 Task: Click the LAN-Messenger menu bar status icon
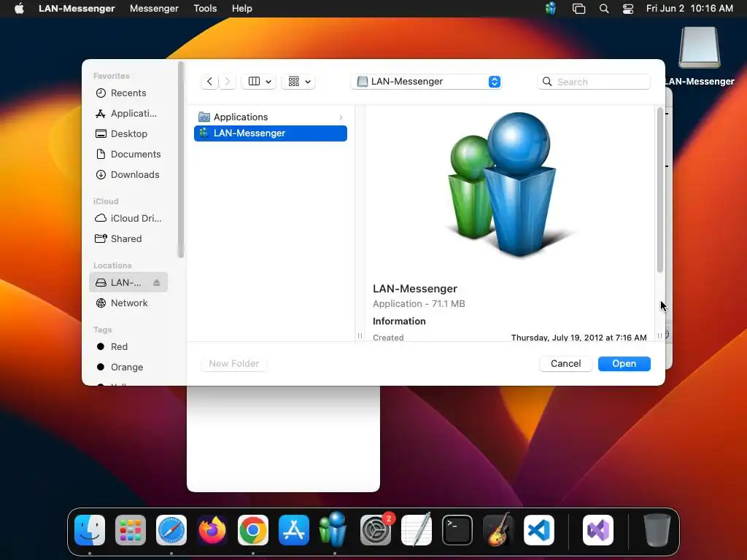point(551,9)
